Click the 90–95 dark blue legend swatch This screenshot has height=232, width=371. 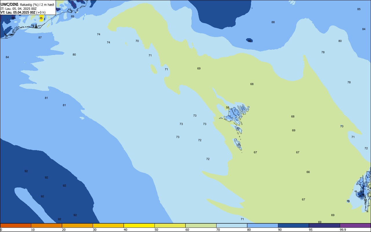294,225
